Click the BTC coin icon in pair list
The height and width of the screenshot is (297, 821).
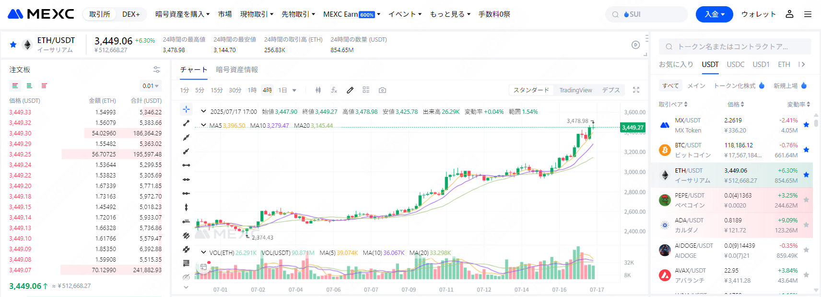point(665,150)
